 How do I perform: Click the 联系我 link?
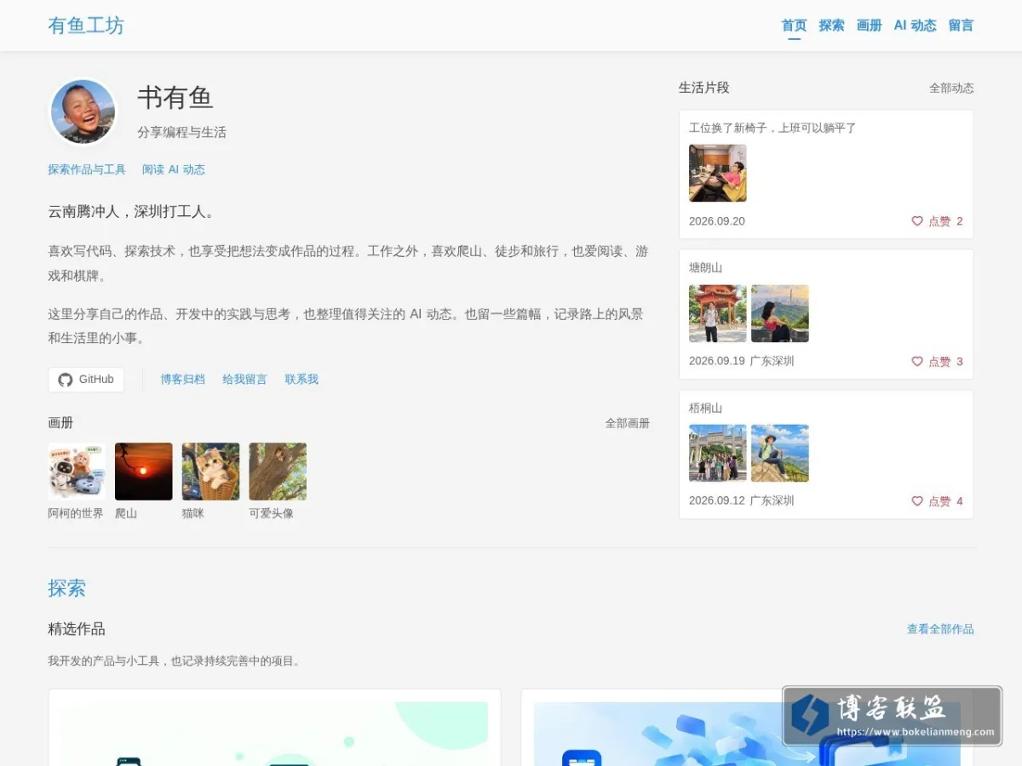point(301,380)
